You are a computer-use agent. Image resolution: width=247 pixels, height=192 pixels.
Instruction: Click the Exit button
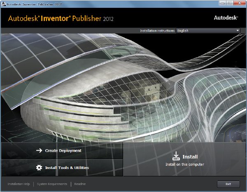tap(228, 184)
